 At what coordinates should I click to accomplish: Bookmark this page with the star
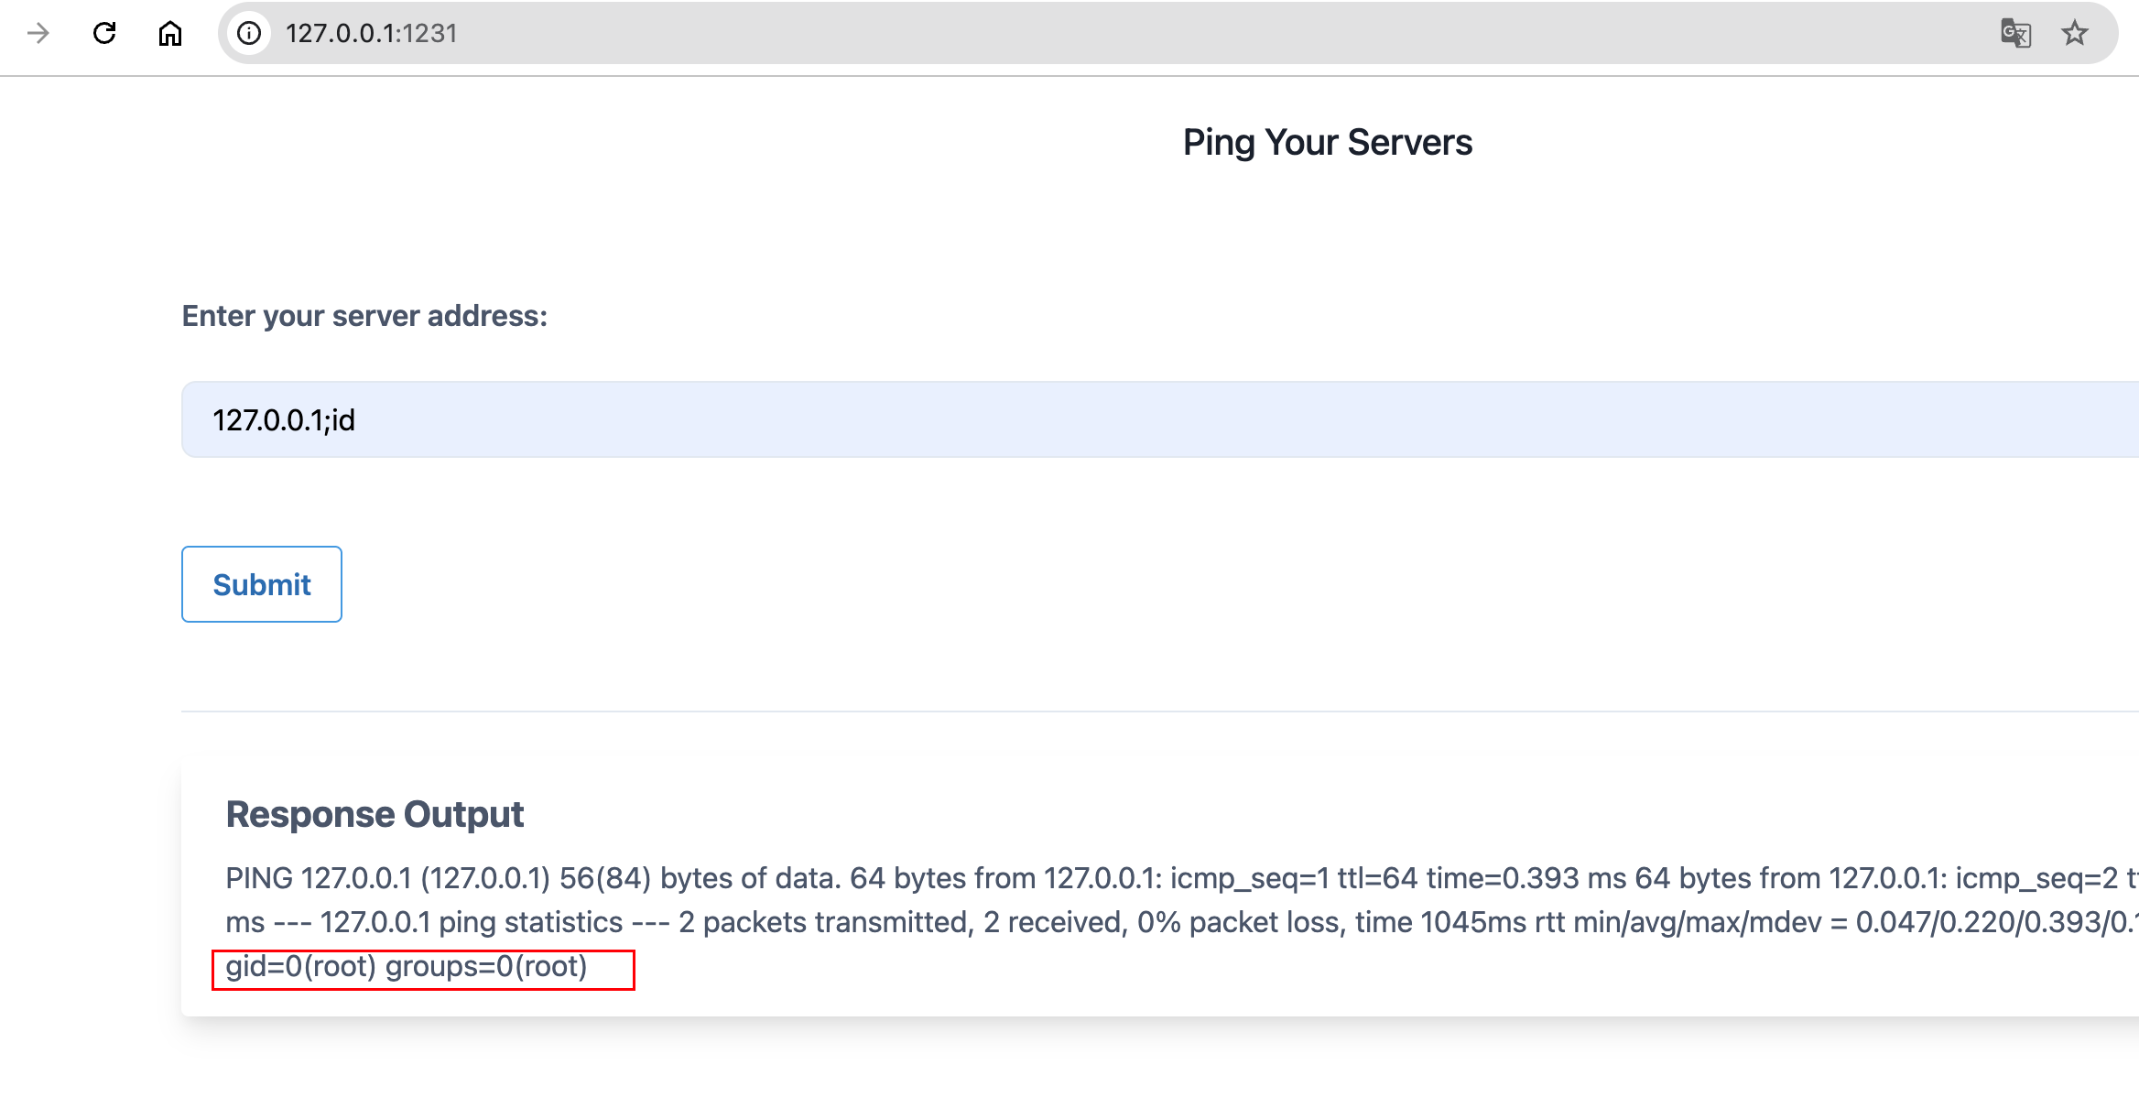[2075, 34]
